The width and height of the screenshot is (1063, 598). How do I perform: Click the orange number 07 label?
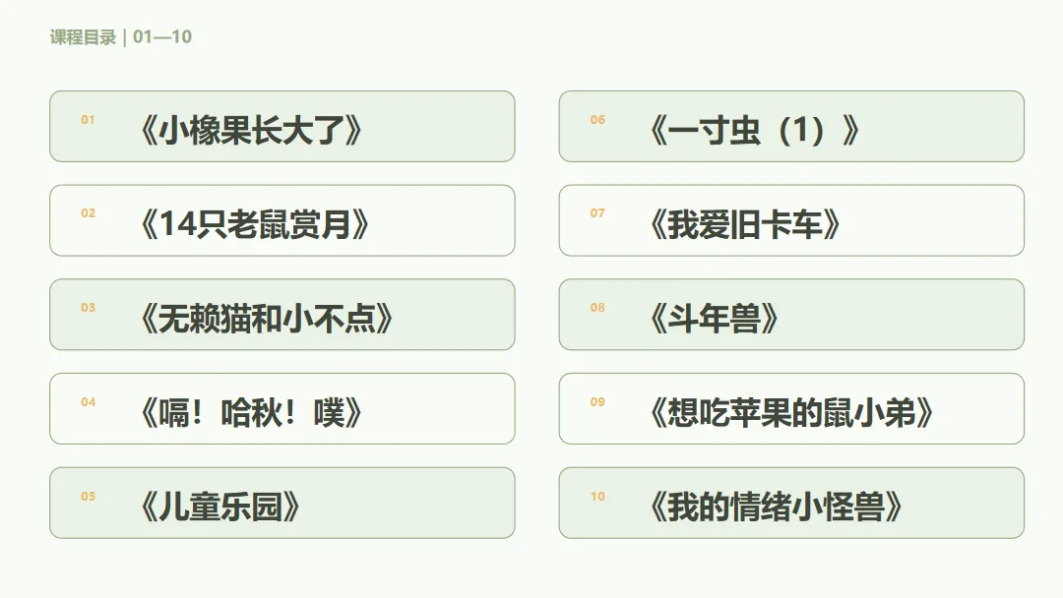597,213
